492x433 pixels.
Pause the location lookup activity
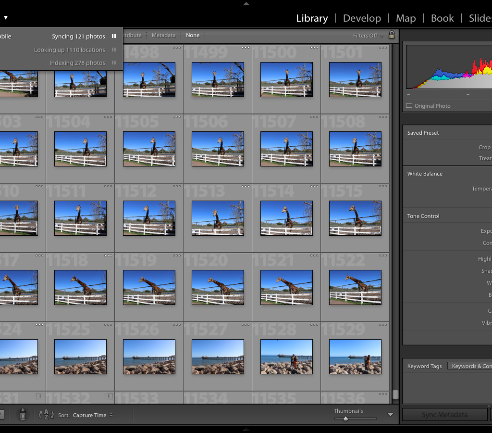click(x=114, y=50)
